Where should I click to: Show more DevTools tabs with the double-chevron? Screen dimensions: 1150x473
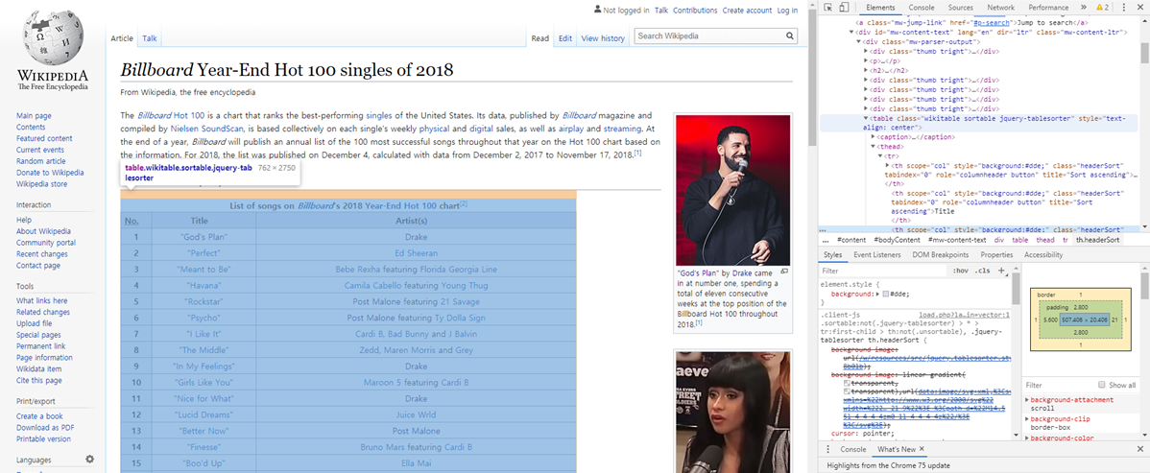[x=1083, y=8]
